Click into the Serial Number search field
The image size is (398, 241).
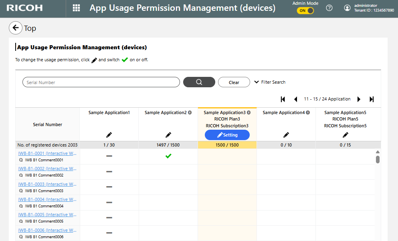pos(101,82)
